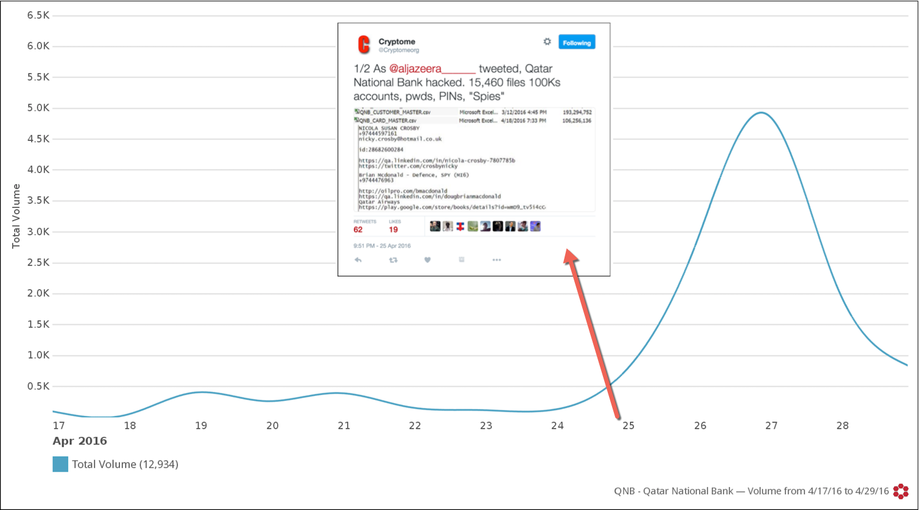Click the QNB volume date range caption
Viewport: 919px width, 510px height.
[752, 491]
